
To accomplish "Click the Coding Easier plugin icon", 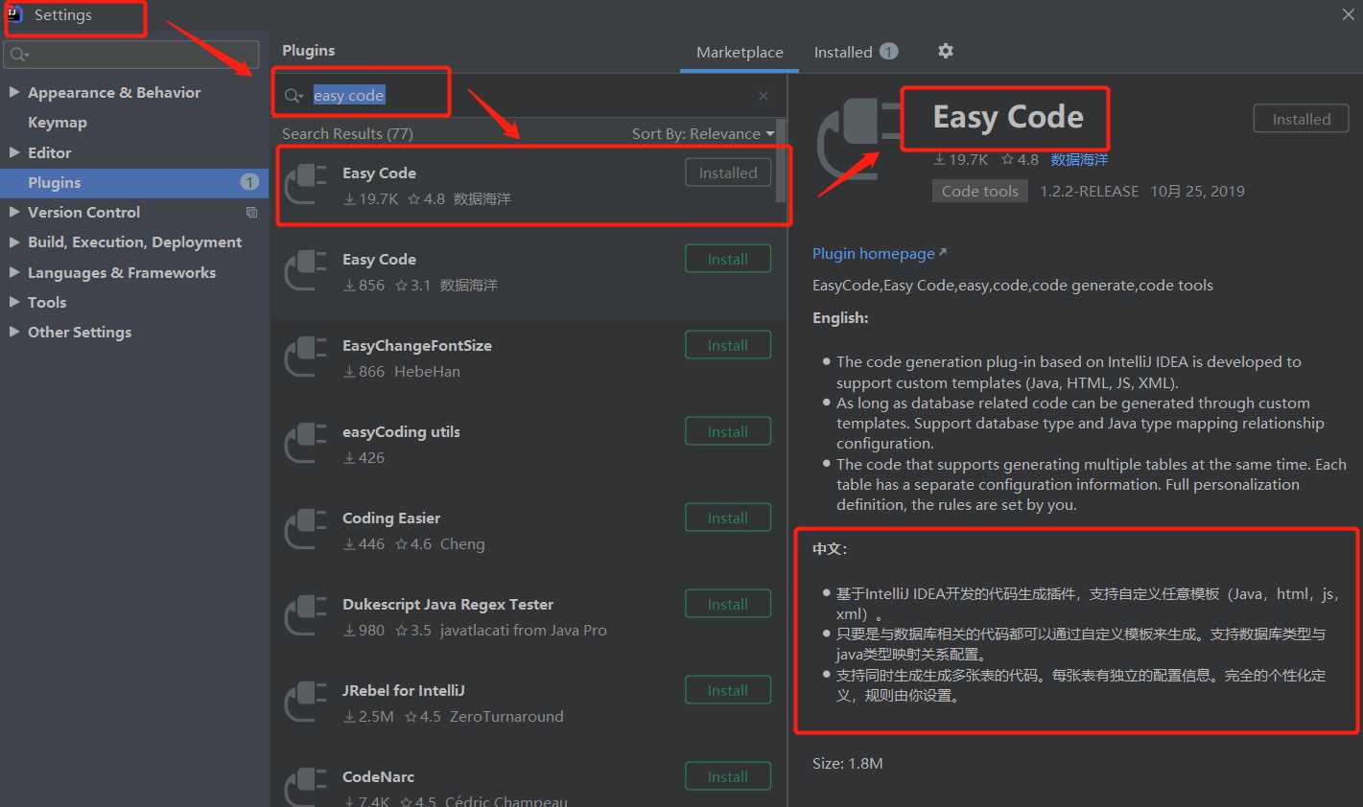I will (306, 529).
